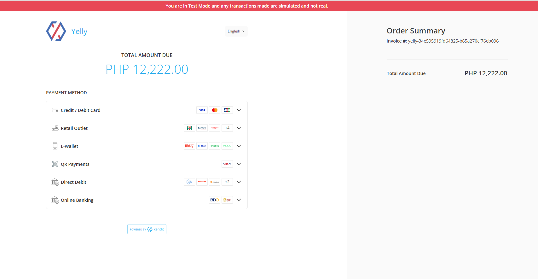538x279 pixels.
Task: Select the QR Payments method label
Action: (x=75, y=164)
